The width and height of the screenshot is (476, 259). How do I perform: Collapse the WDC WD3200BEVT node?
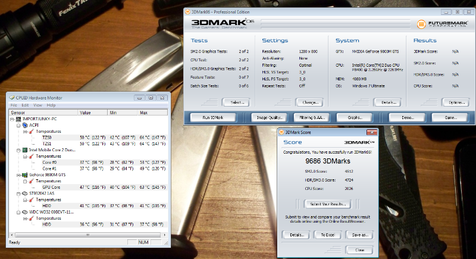[x=18, y=212]
